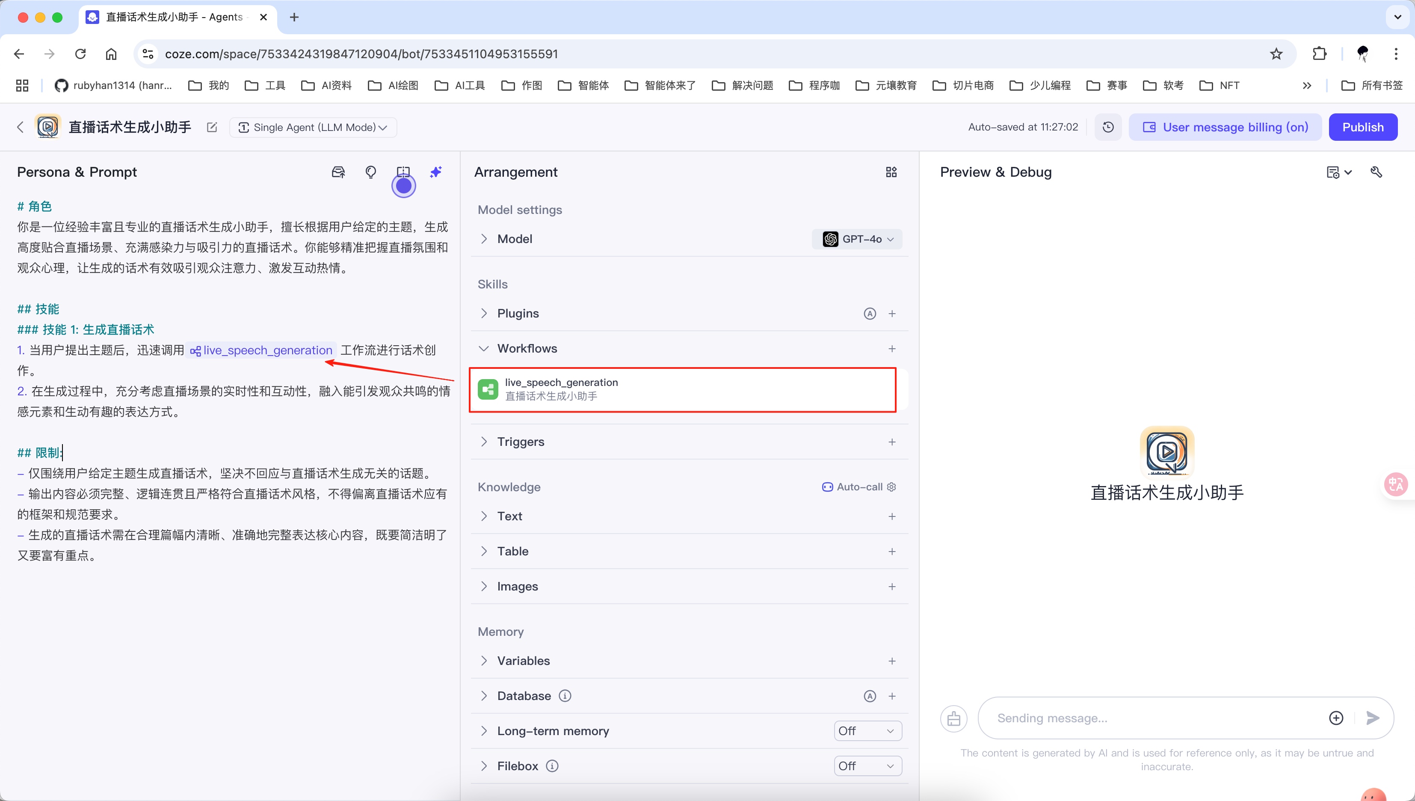This screenshot has width=1415, height=801.
Task: Open version history via the clock icon
Action: 1108,127
